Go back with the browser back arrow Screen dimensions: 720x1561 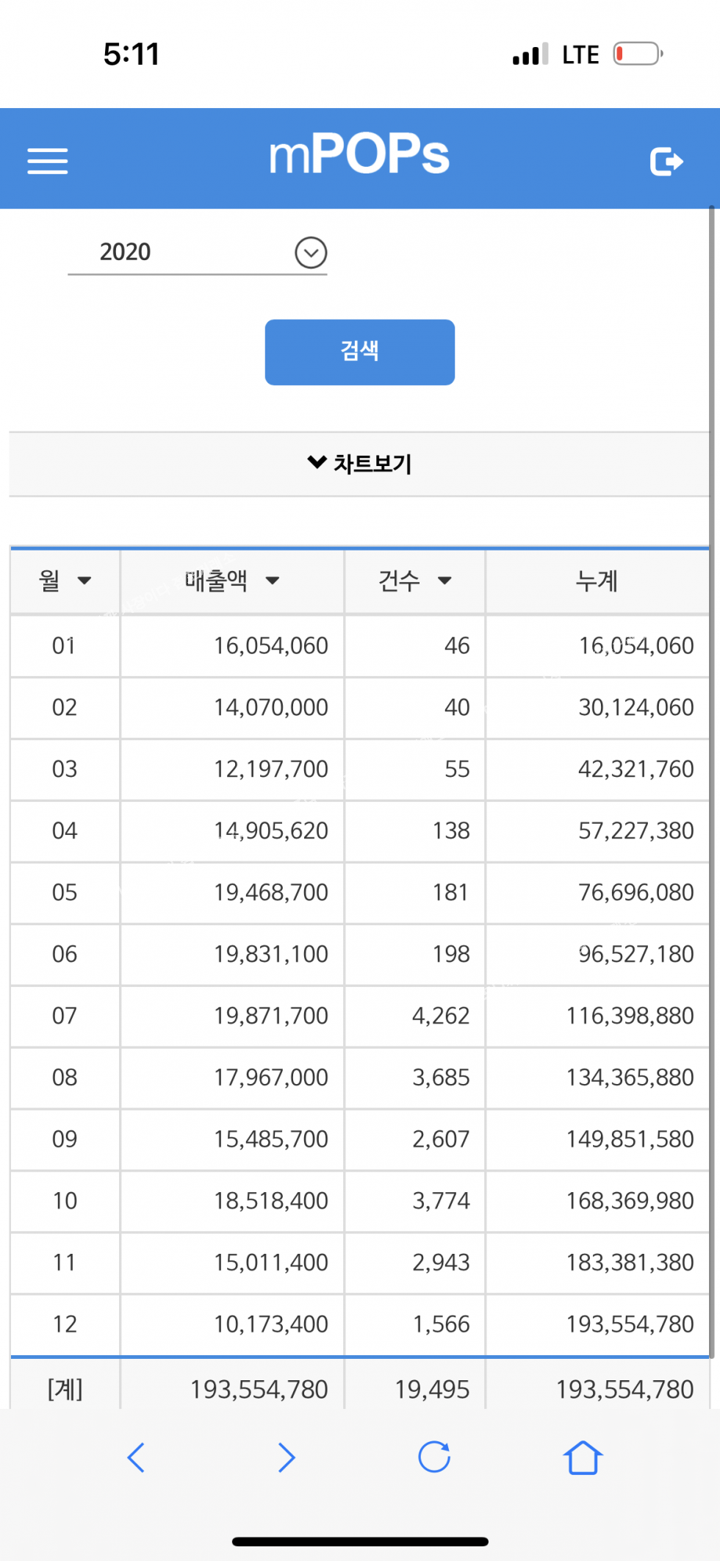coord(137,1457)
